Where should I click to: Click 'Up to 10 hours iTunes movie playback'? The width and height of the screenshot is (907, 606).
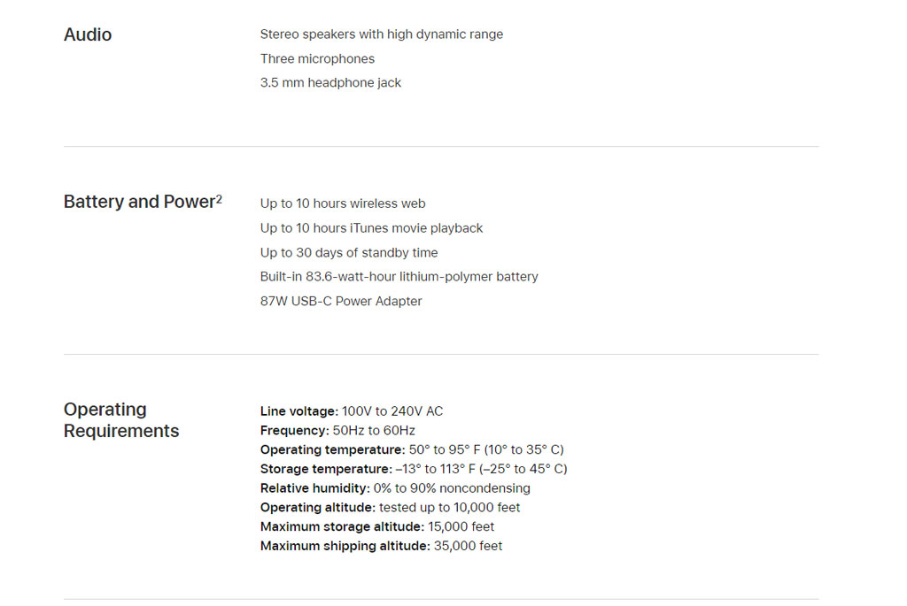371,228
